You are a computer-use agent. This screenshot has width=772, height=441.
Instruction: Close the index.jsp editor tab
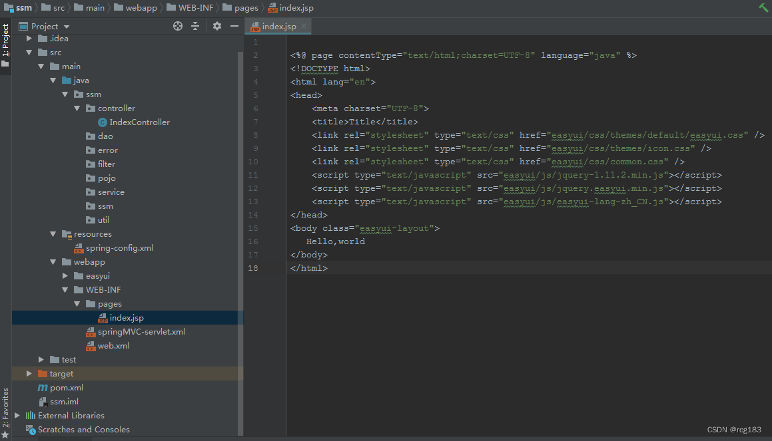click(x=304, y=26)
